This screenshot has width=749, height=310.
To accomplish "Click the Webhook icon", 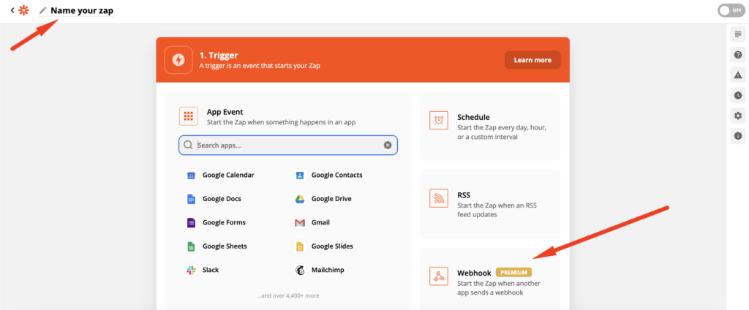I will coord(439,276).
